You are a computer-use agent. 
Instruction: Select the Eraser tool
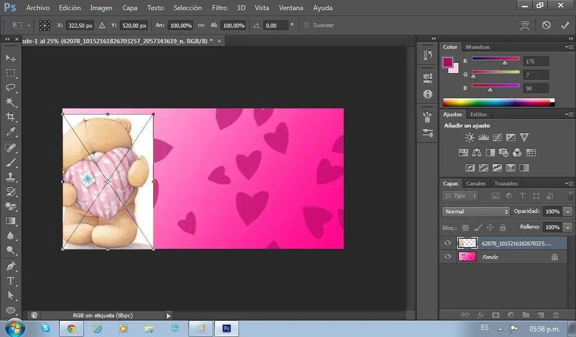click(11, 206)
